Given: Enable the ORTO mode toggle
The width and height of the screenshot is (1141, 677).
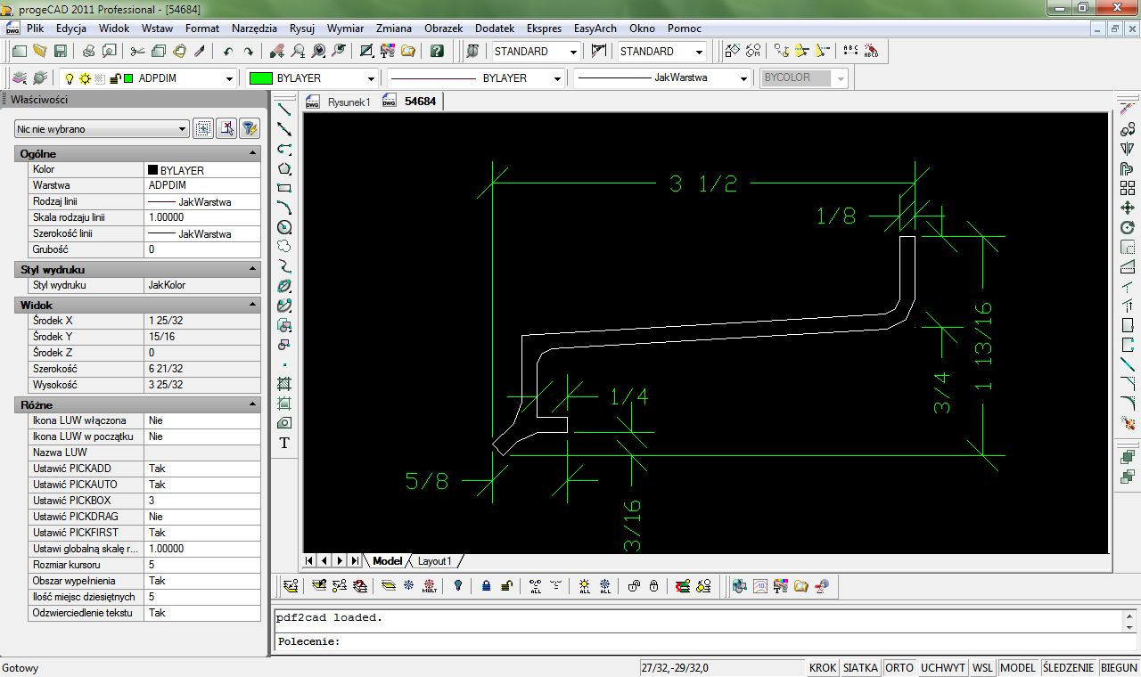Looking at the screenshot, I should point(899,667).
